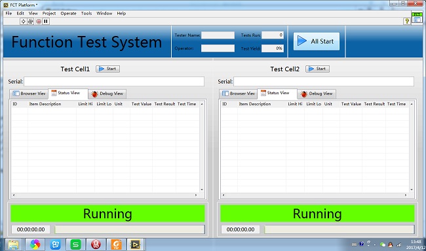Open the file explorer folder icon in taskbar

[x=13, y=244]
